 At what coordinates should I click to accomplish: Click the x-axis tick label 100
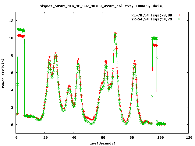(161, 137)
